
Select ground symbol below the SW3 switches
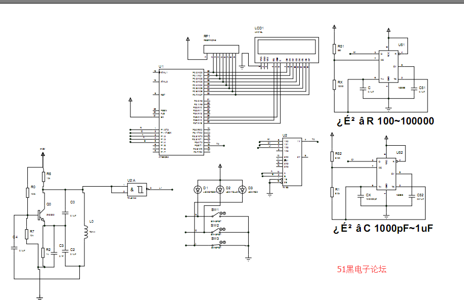coord(248,259)
